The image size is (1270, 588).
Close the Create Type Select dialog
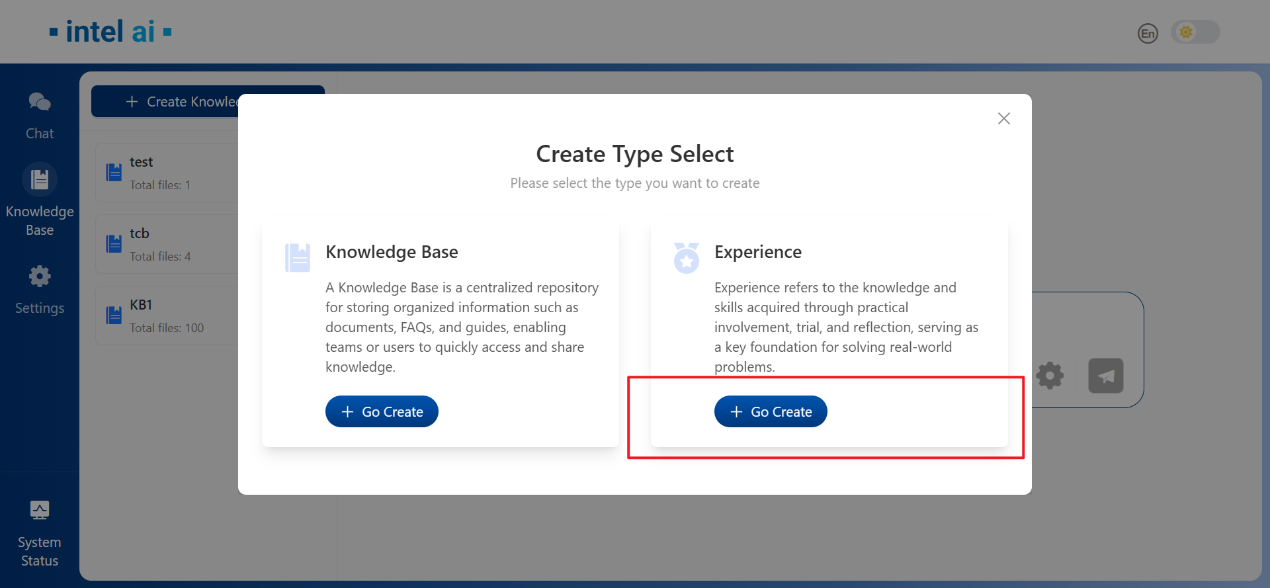click(x=1003, y=118)
